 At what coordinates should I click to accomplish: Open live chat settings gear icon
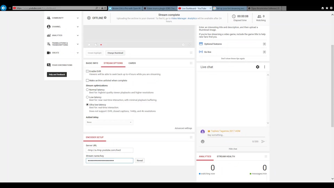pyautogui.click(x=258, y=67)
